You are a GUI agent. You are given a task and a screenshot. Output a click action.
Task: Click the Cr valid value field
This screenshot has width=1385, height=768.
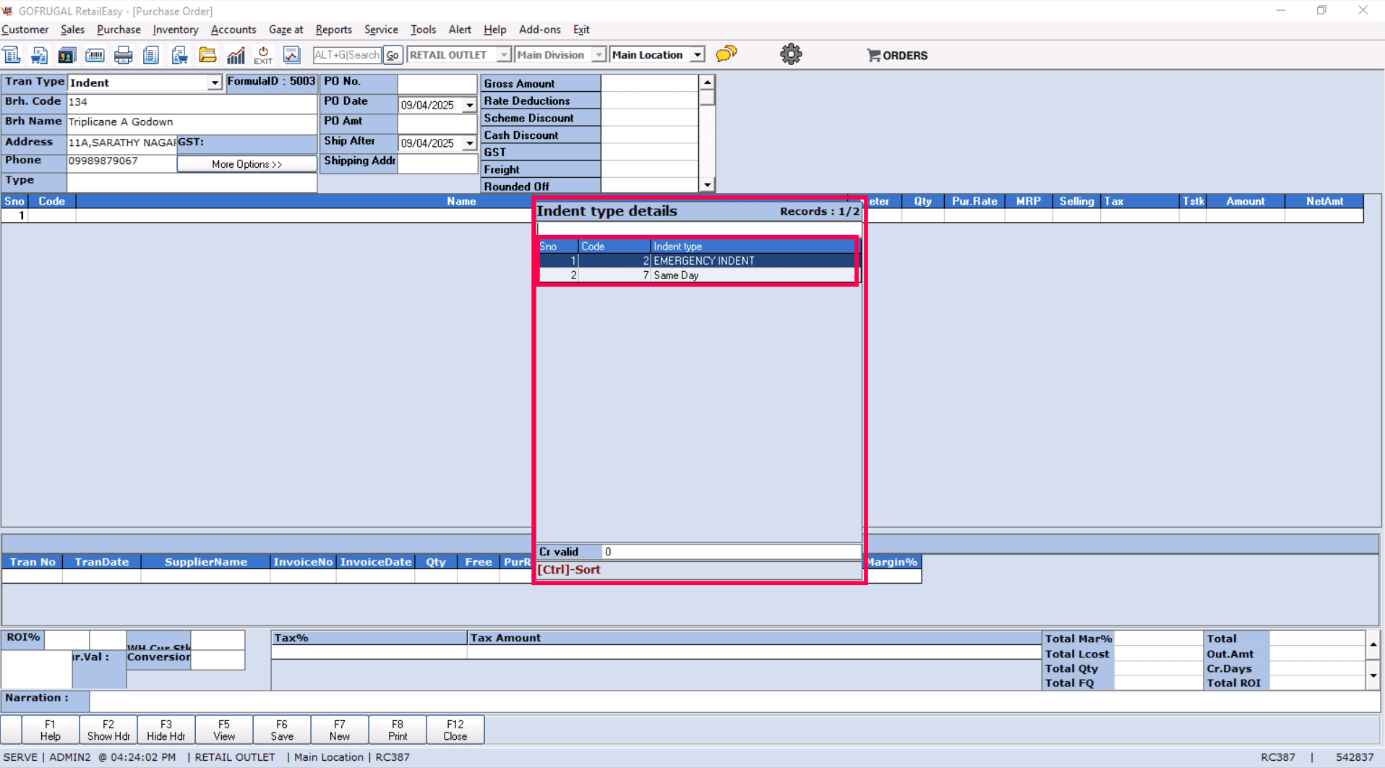point(731,552)
